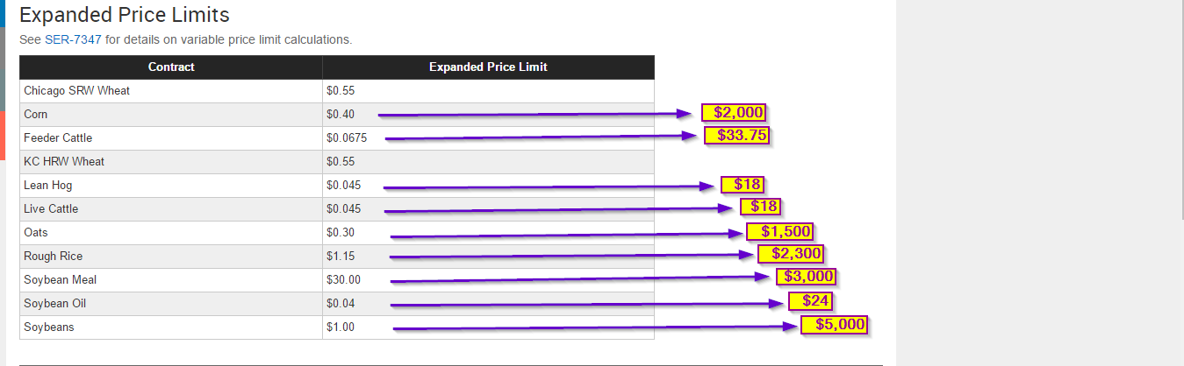Click the yellow $2,300 annotation label

(x=791, y=254)
